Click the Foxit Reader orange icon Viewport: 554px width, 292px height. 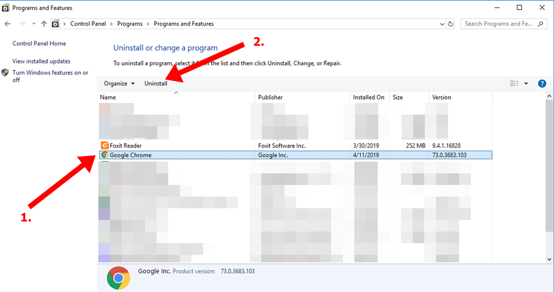click(105, 145)
